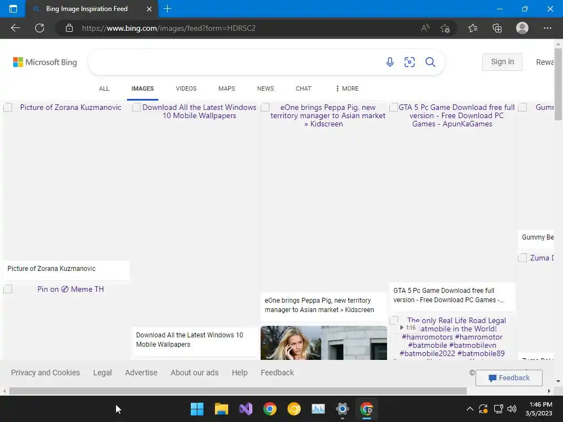The width and height of the screenshot is (563, 422).
Task: Open Collections icon in toolbar
Action: click(497, 28)
